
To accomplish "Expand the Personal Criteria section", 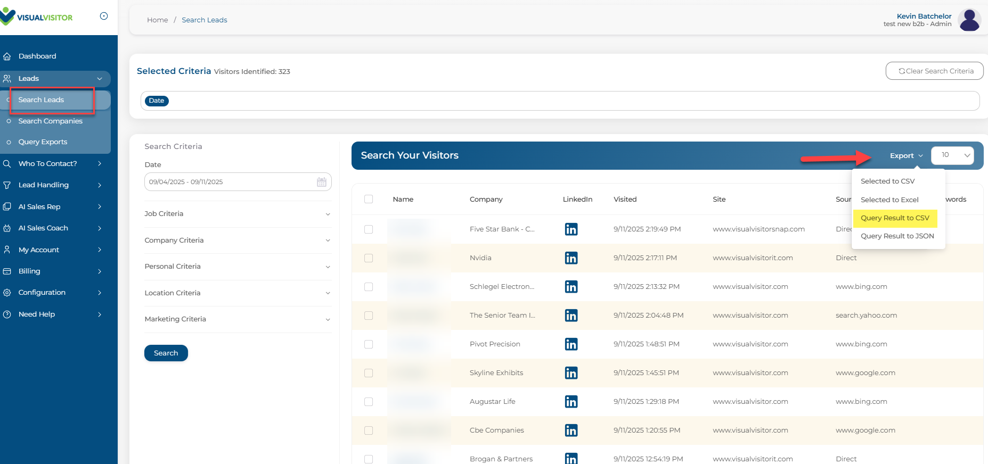I will pyautogui.click(x=238, y=267).
